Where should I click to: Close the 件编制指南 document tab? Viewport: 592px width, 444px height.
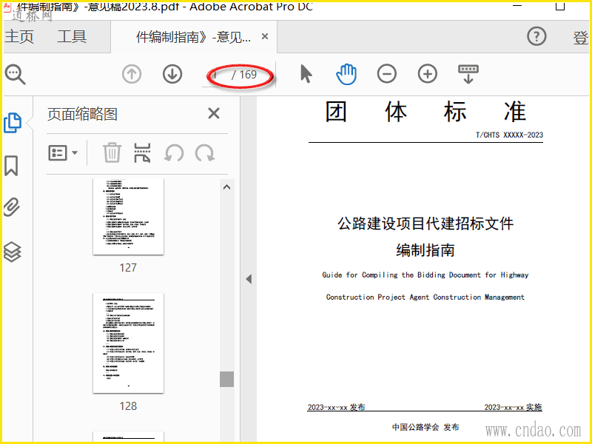click(265, 36)
